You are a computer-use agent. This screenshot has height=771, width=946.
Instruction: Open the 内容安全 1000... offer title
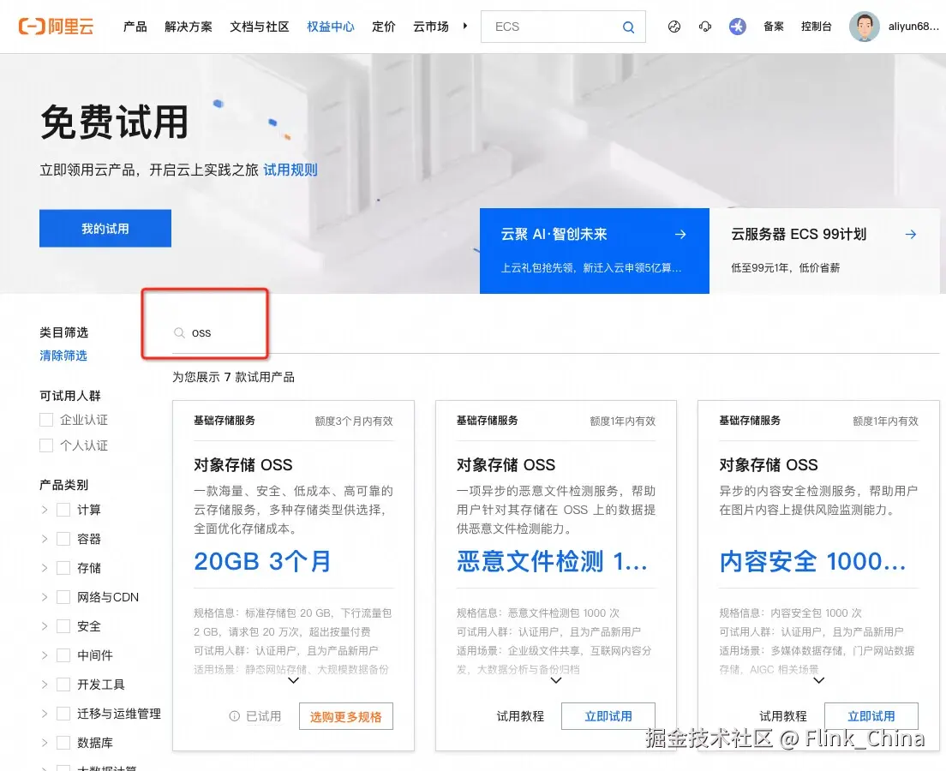click(812, 562)
